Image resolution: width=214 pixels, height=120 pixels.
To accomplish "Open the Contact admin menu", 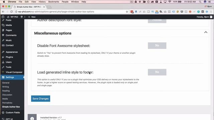I will tap(10, 45).
